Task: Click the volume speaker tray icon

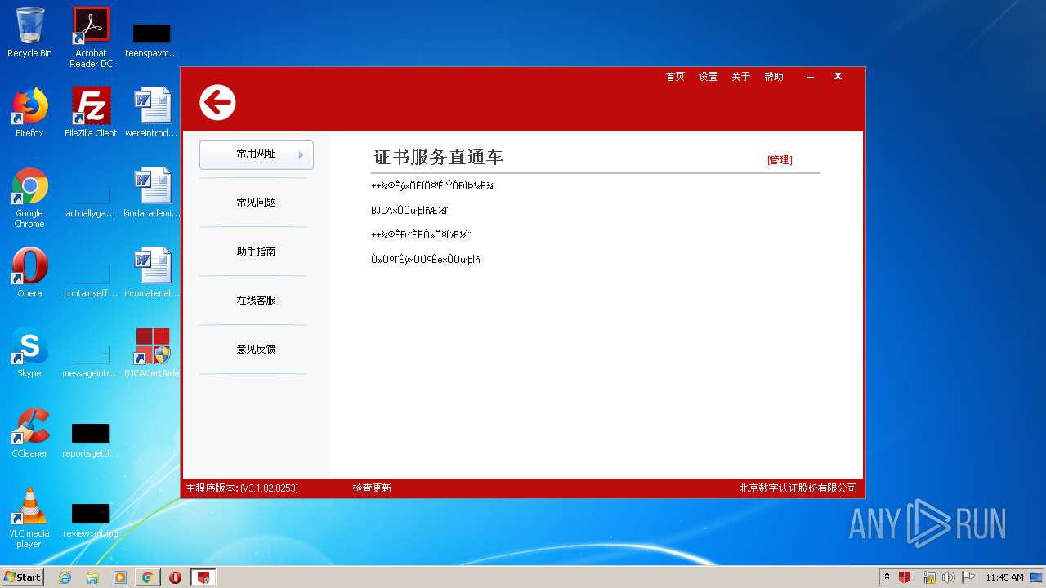Action: (948, 577)
